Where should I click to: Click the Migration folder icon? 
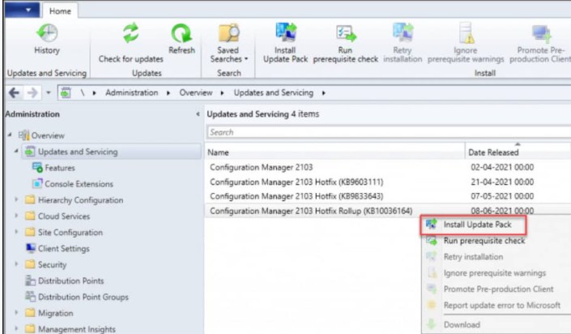click(30, 312)
